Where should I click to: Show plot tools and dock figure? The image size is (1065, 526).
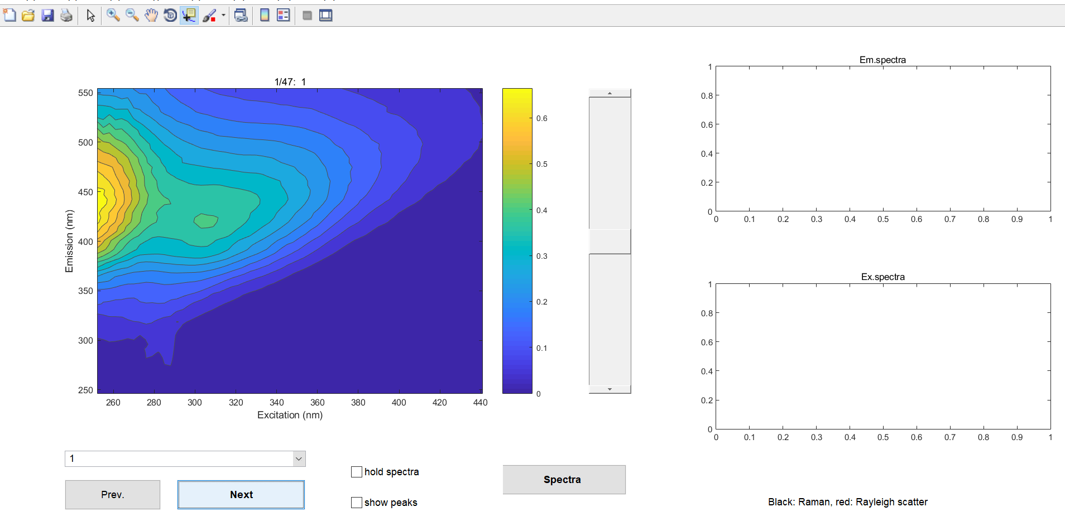coord(326,16)
